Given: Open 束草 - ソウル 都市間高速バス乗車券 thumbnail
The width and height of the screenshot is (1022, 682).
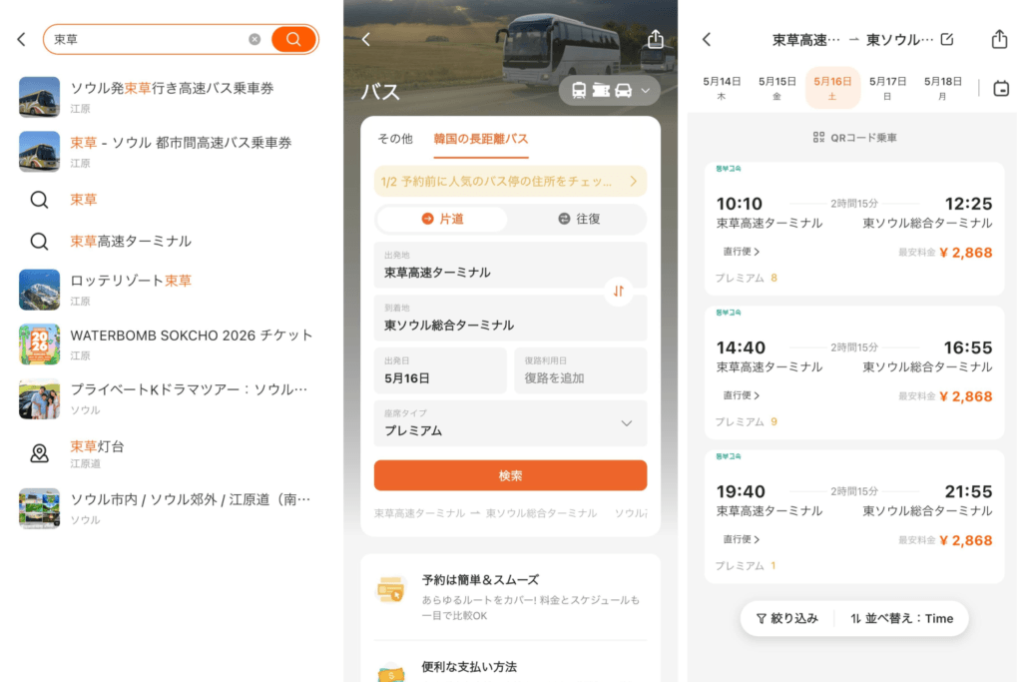Looking at the screenshot, I should point(39,151).
